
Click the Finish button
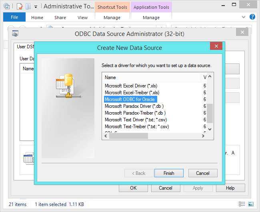pos(169,173)
